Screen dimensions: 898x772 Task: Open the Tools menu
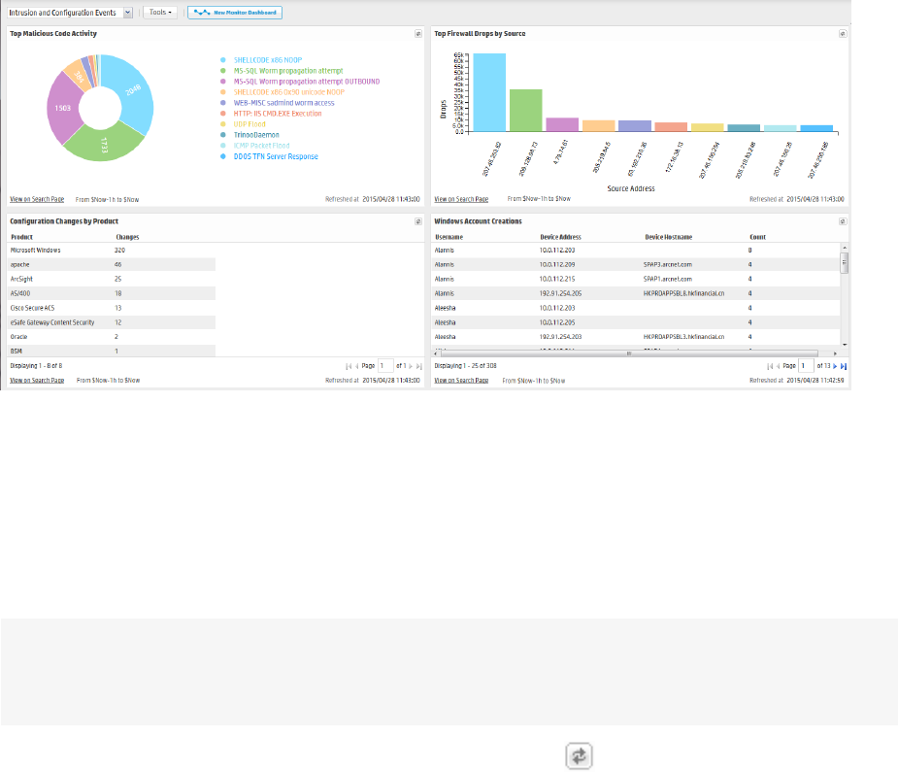coord(160,12)
